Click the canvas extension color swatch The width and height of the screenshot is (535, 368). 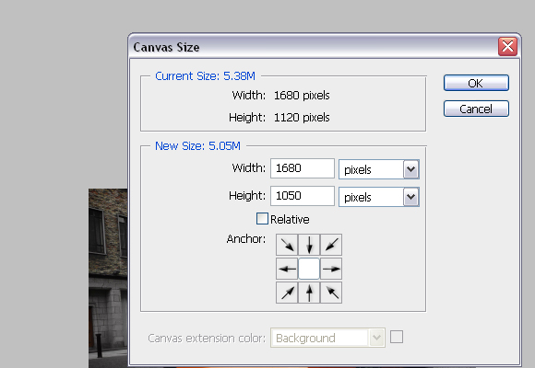pos(397,337)
